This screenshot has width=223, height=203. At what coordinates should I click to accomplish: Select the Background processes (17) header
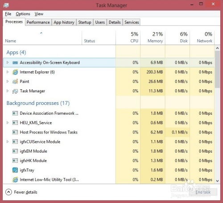click(38, 103)
